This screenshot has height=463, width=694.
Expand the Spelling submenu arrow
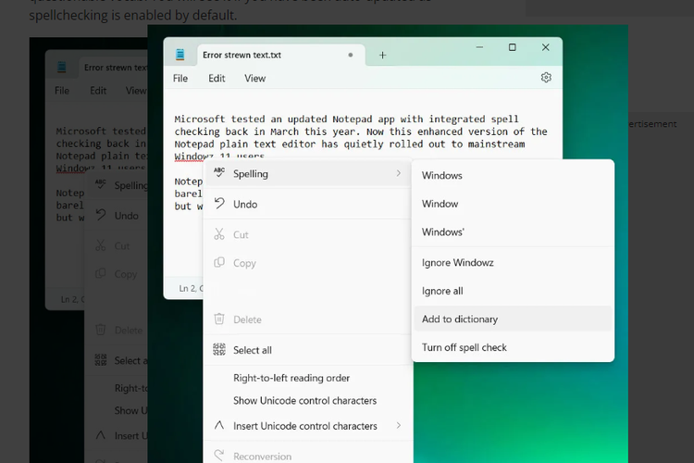(399, 173)
